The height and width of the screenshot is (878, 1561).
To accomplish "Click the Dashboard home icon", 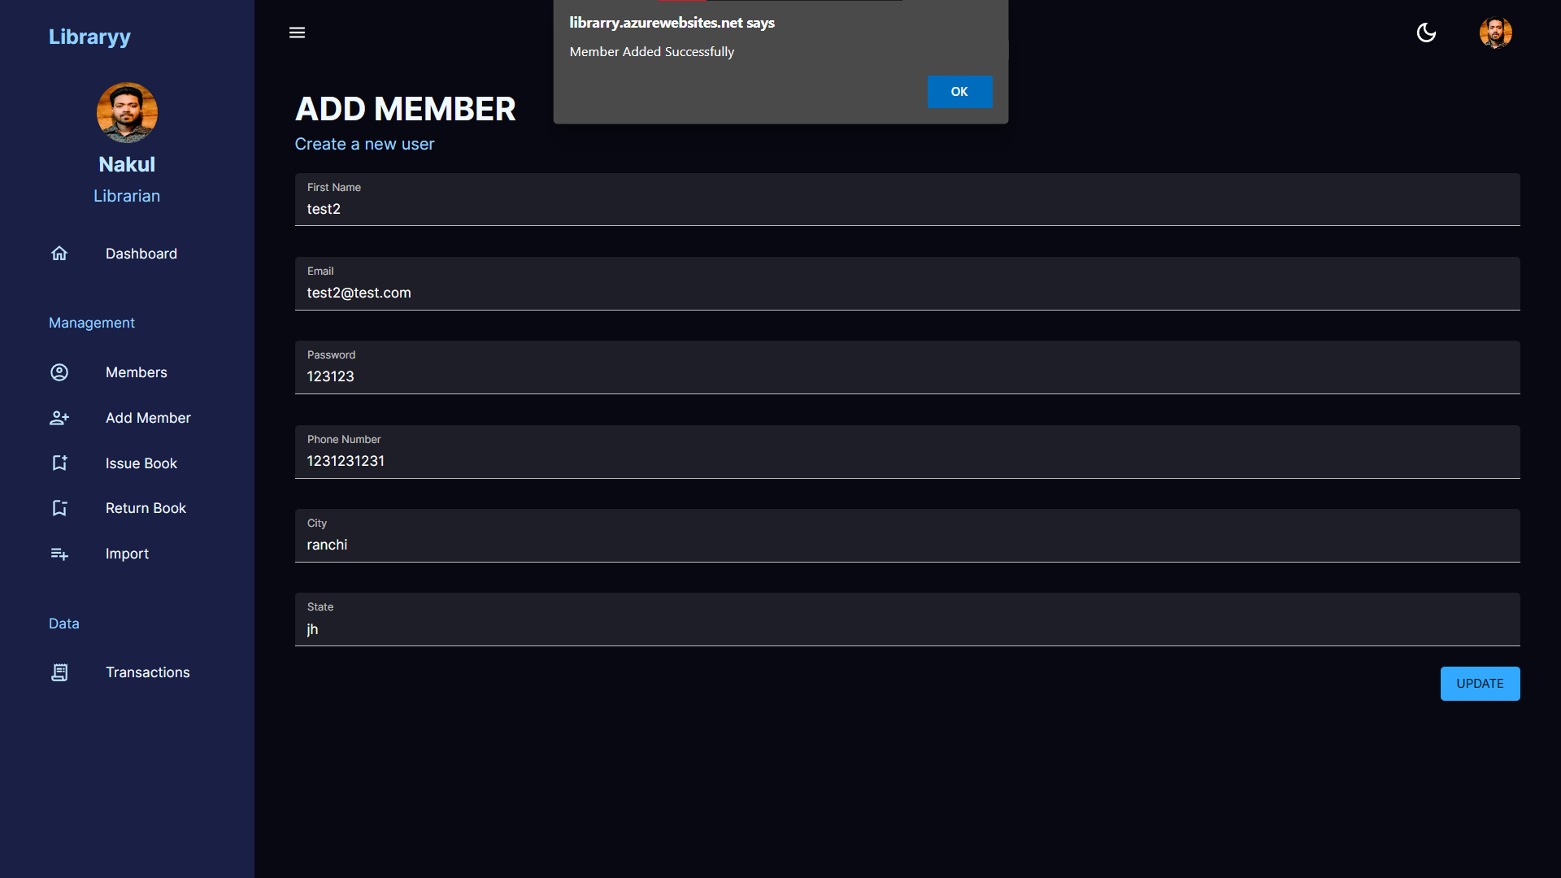I will click(59, 254).
